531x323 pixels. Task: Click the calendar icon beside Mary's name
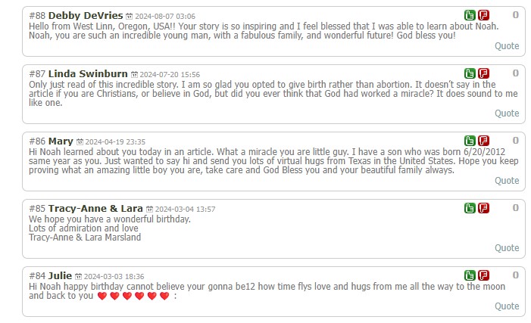click(x=80, y=142)
